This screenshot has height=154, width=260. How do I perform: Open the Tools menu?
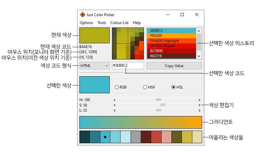(102, 23)
